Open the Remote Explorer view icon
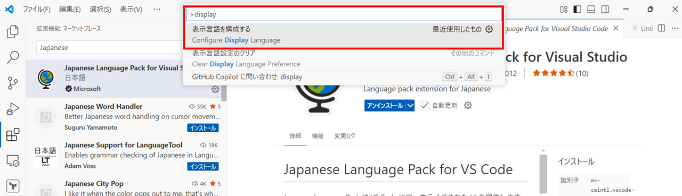 click(13, 160)
